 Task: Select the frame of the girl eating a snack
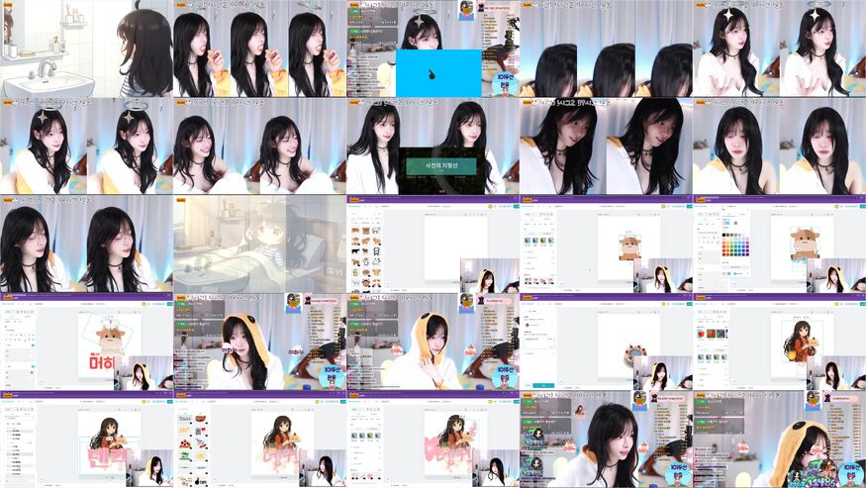pyautogui.click(x=259, y=49)
